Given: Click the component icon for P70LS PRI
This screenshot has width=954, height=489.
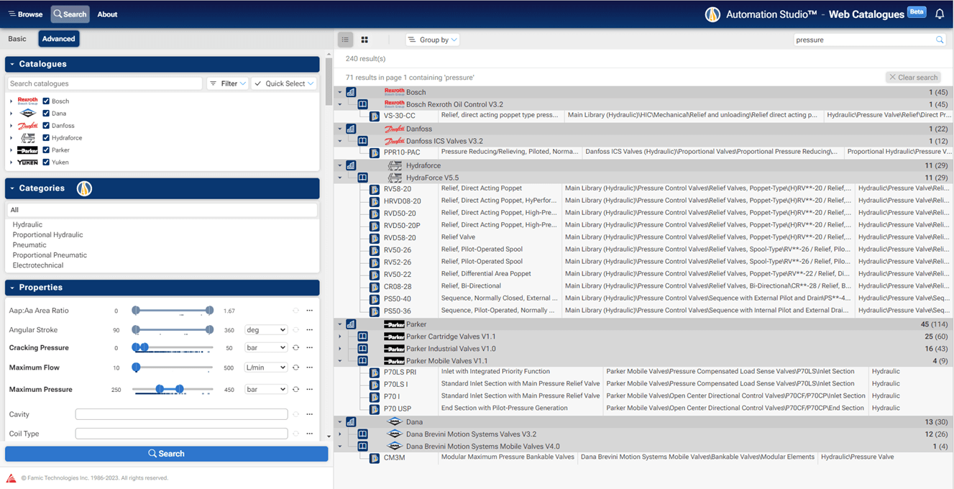Looking at the screenshot, I should (375, 373).
